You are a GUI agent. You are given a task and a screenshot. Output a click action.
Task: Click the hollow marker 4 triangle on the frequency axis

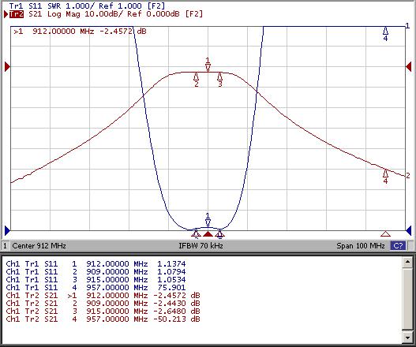click(385, 233)
